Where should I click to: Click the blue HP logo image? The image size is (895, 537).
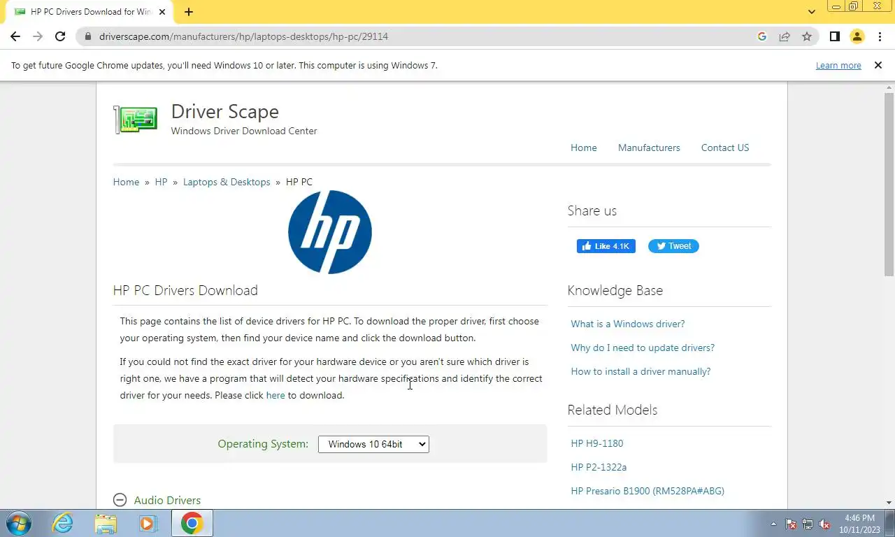point(330,232)
